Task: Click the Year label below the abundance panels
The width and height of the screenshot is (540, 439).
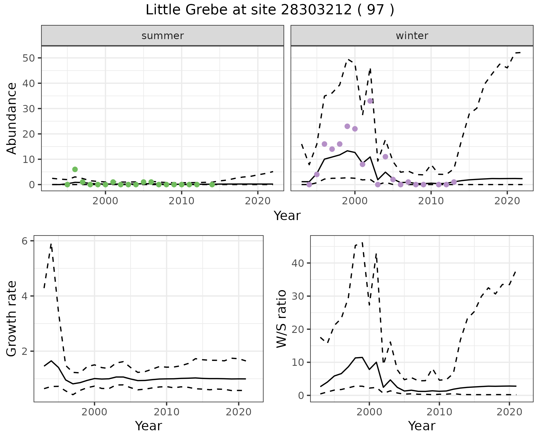Action: [287, 216]
